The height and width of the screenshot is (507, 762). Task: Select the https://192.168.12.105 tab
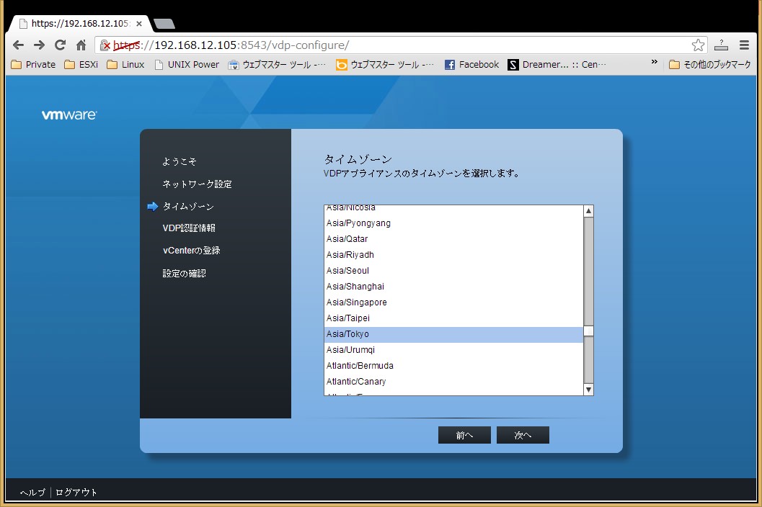coord(80,23)
